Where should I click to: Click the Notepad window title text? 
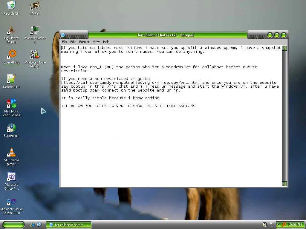coord(166,35)
